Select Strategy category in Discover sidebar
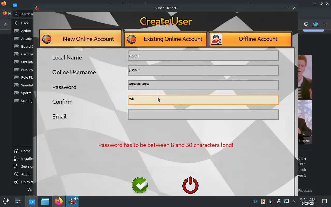 coord(23,101)
